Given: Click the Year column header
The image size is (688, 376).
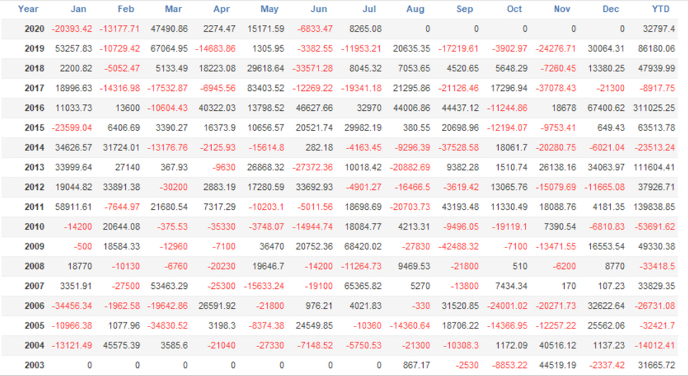Looking at the screenshot, I should coord(28,9).
